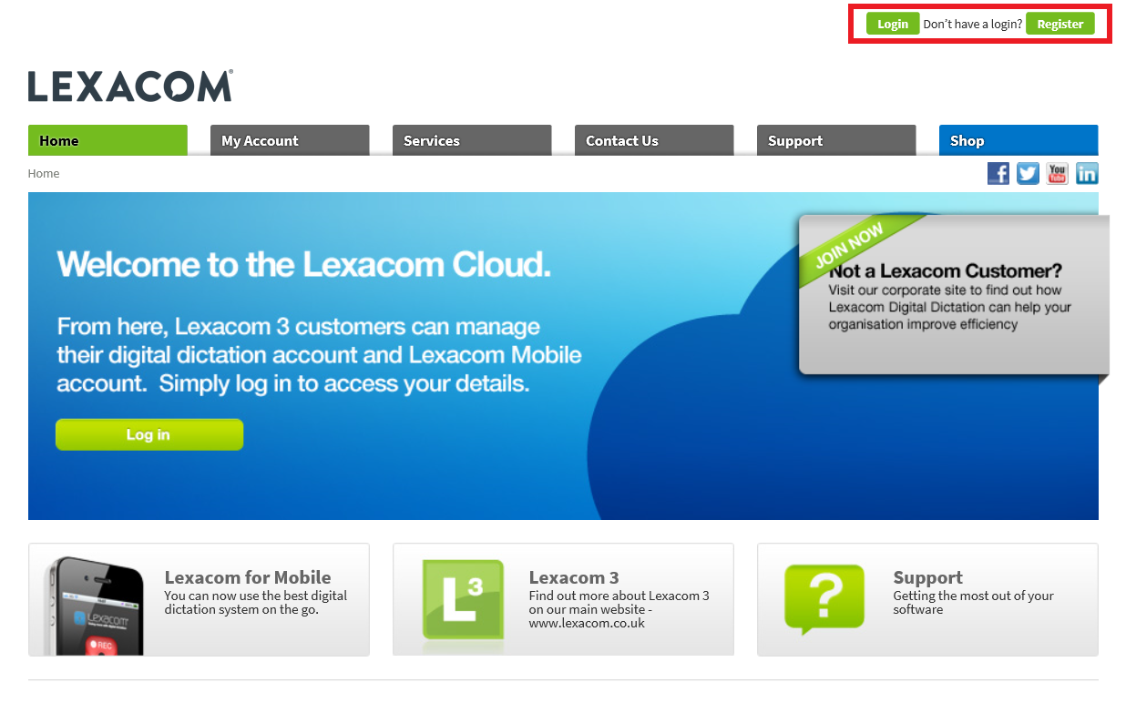The image size is (1126, 703).
Task: Click the green Log in banner button
Action: 149,434
